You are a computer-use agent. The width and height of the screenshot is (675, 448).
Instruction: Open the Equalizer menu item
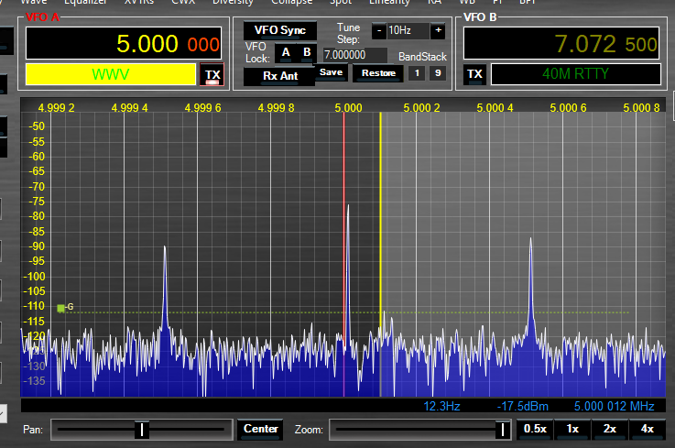pyautogui.click(x=85, y=2)
